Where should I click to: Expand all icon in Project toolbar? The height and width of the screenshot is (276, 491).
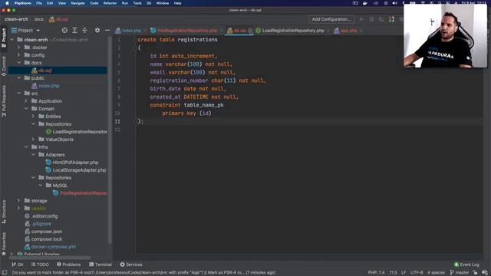pyautogui.click(x=74, y=31)
